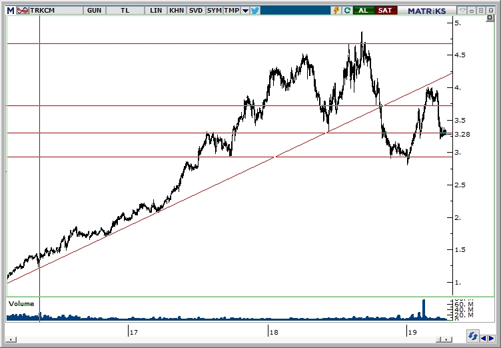This screenshot has width=501, height=348.
Task: Click the SYM toolbar button
Action: tap(214, 11)
